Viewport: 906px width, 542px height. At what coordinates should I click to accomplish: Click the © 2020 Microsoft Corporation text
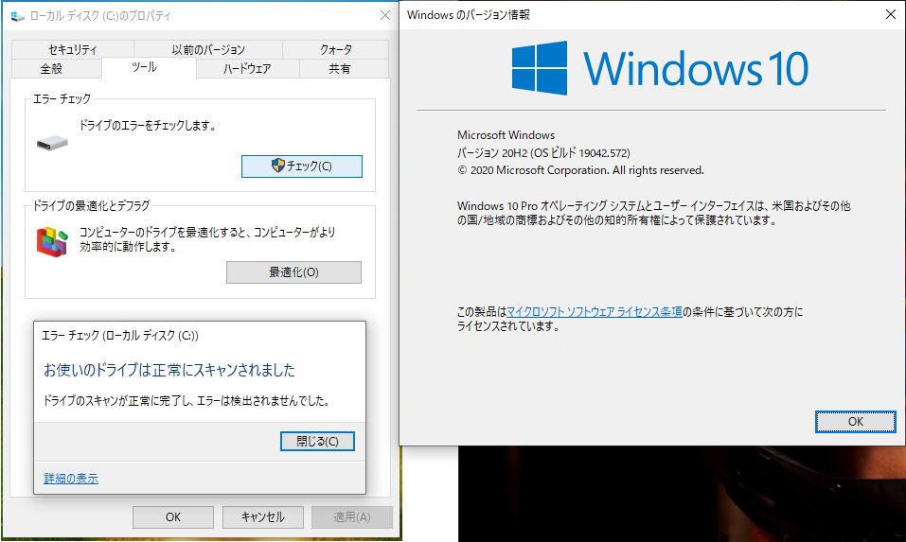point(580,170)
